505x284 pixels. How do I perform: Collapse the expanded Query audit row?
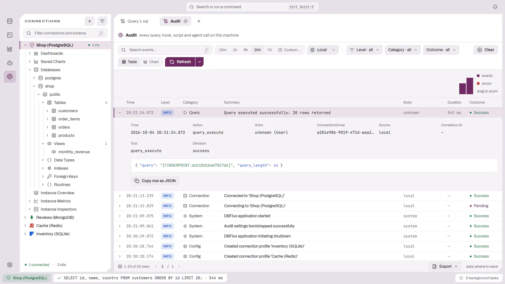coord(120,113)
